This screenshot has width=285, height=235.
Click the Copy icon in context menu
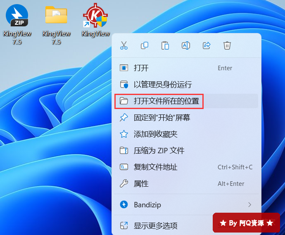point(145,45)
